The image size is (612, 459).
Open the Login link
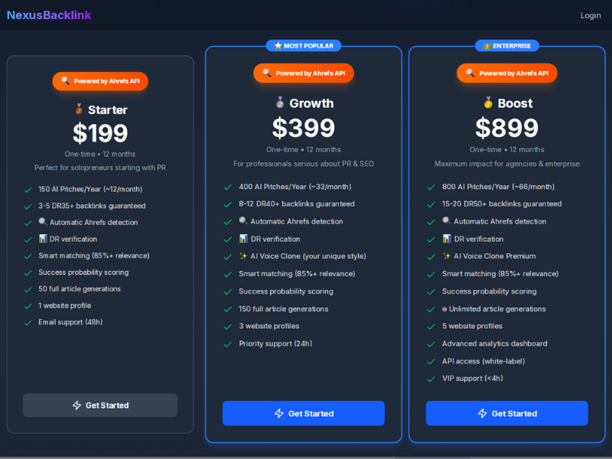tap(591, 15)
